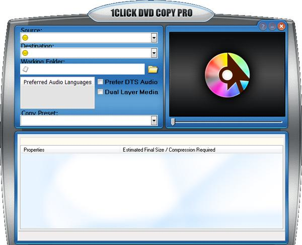Image resolution: width=302 pixels, height=245 pixels.
Task: Click the Working Folder path field
Action: point(83,69)
